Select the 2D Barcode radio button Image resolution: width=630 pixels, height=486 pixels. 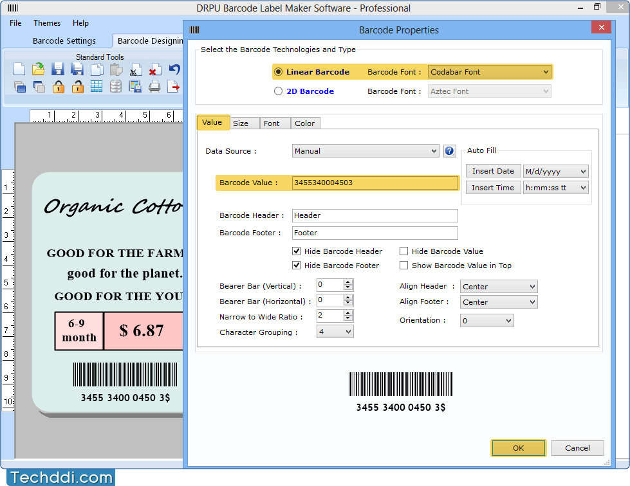coord(278,91)
